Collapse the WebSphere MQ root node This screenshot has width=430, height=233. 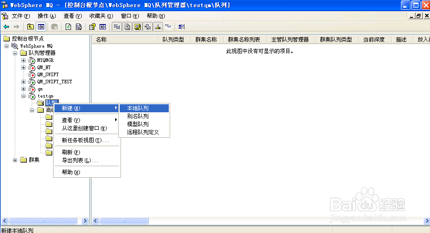tap(6, 46)
